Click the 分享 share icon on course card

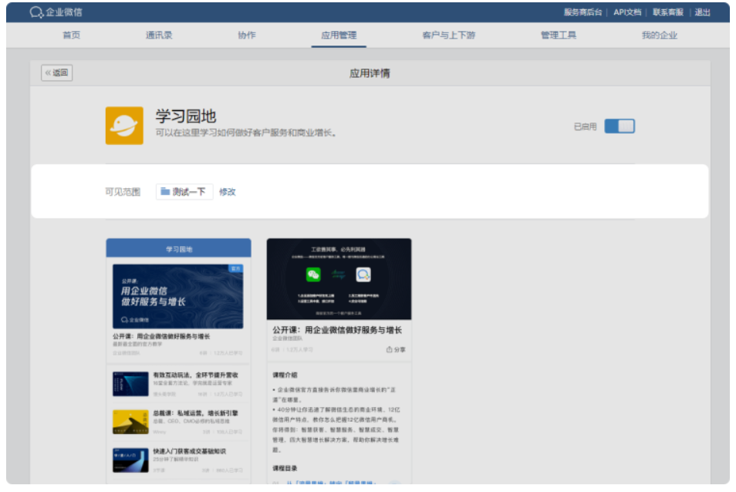click(x=396, y=349)
